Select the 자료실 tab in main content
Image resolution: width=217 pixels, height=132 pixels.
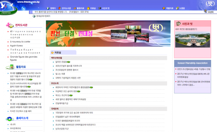(63, 52)
